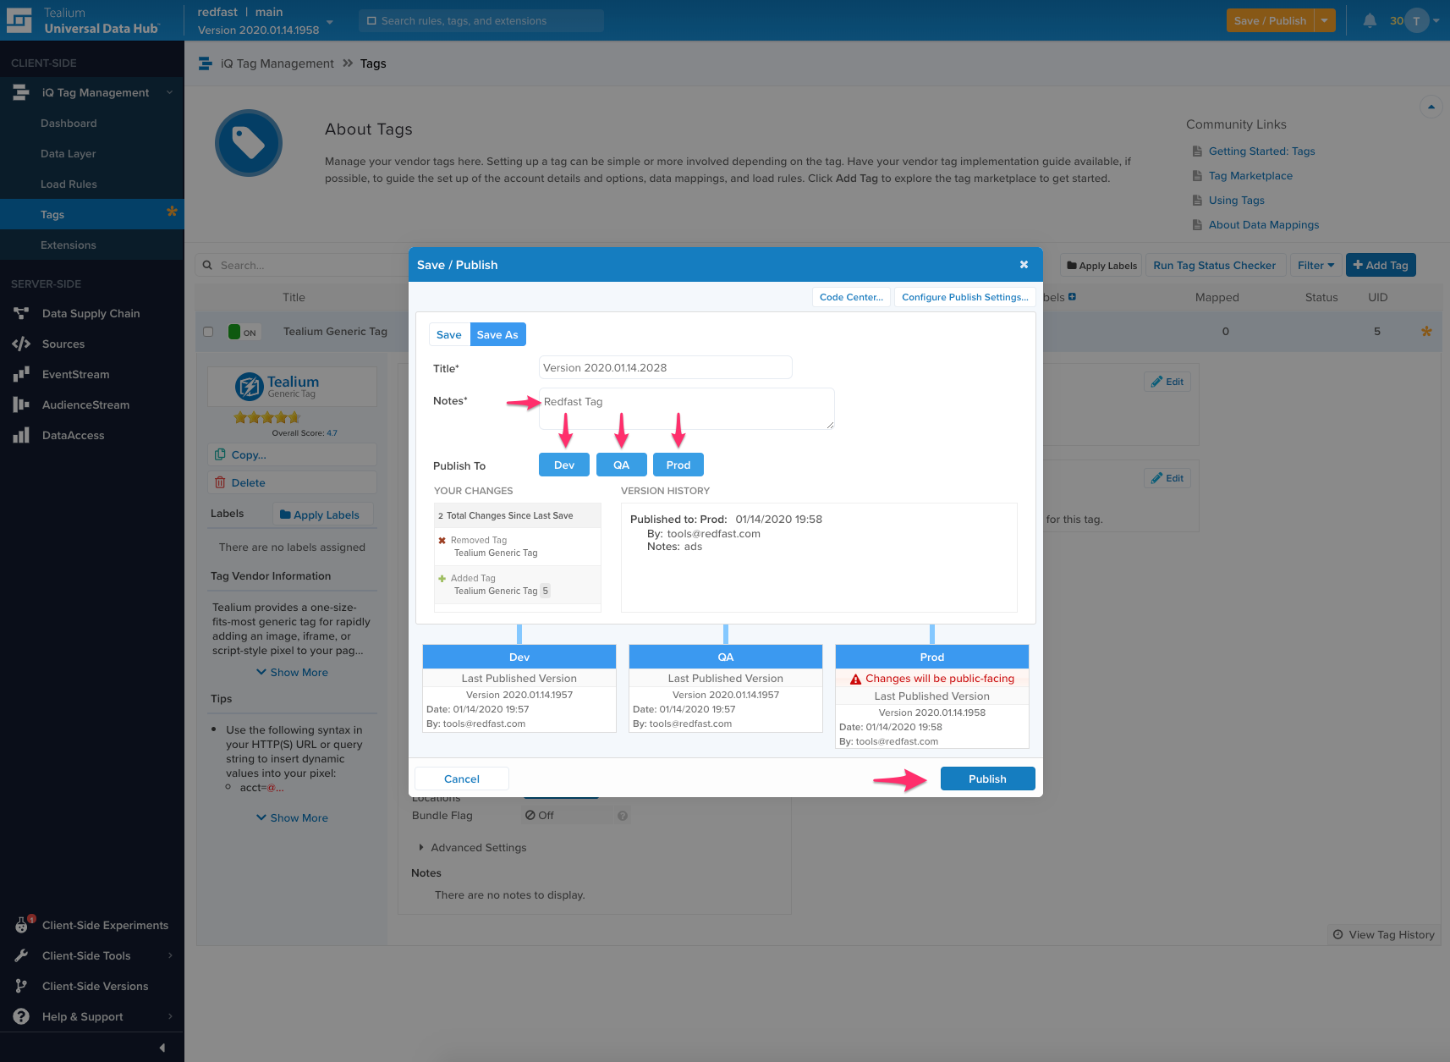The width and height of the screenshot is (1450, 1062).
Task: Toggle Prod publish target
Action: (678, 465)
